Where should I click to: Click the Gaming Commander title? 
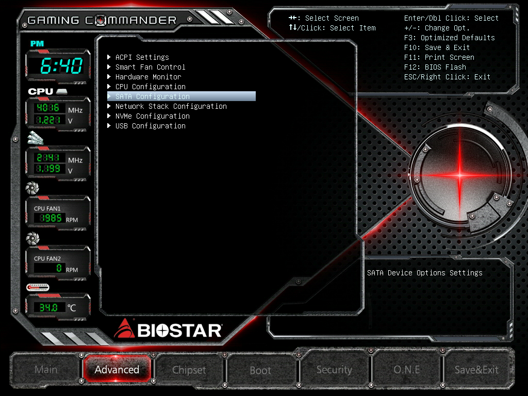102,20
